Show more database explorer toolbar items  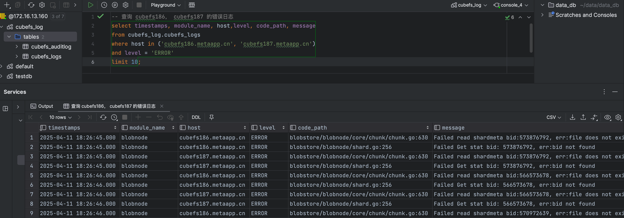click(x=75, y=5)
